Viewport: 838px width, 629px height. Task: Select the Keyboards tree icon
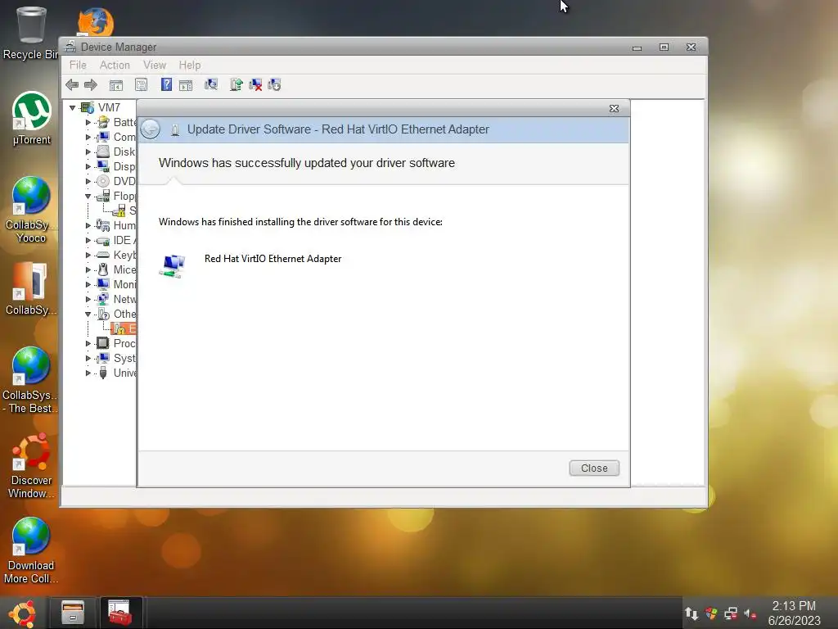pos(103,256)
